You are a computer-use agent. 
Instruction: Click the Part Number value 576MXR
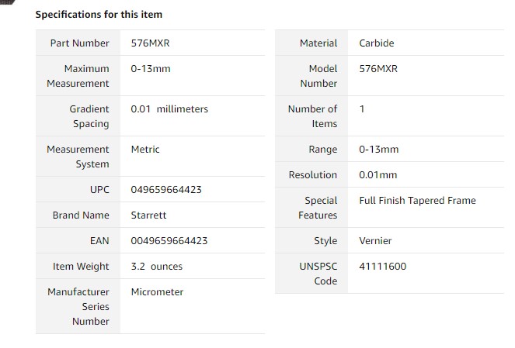150,43
